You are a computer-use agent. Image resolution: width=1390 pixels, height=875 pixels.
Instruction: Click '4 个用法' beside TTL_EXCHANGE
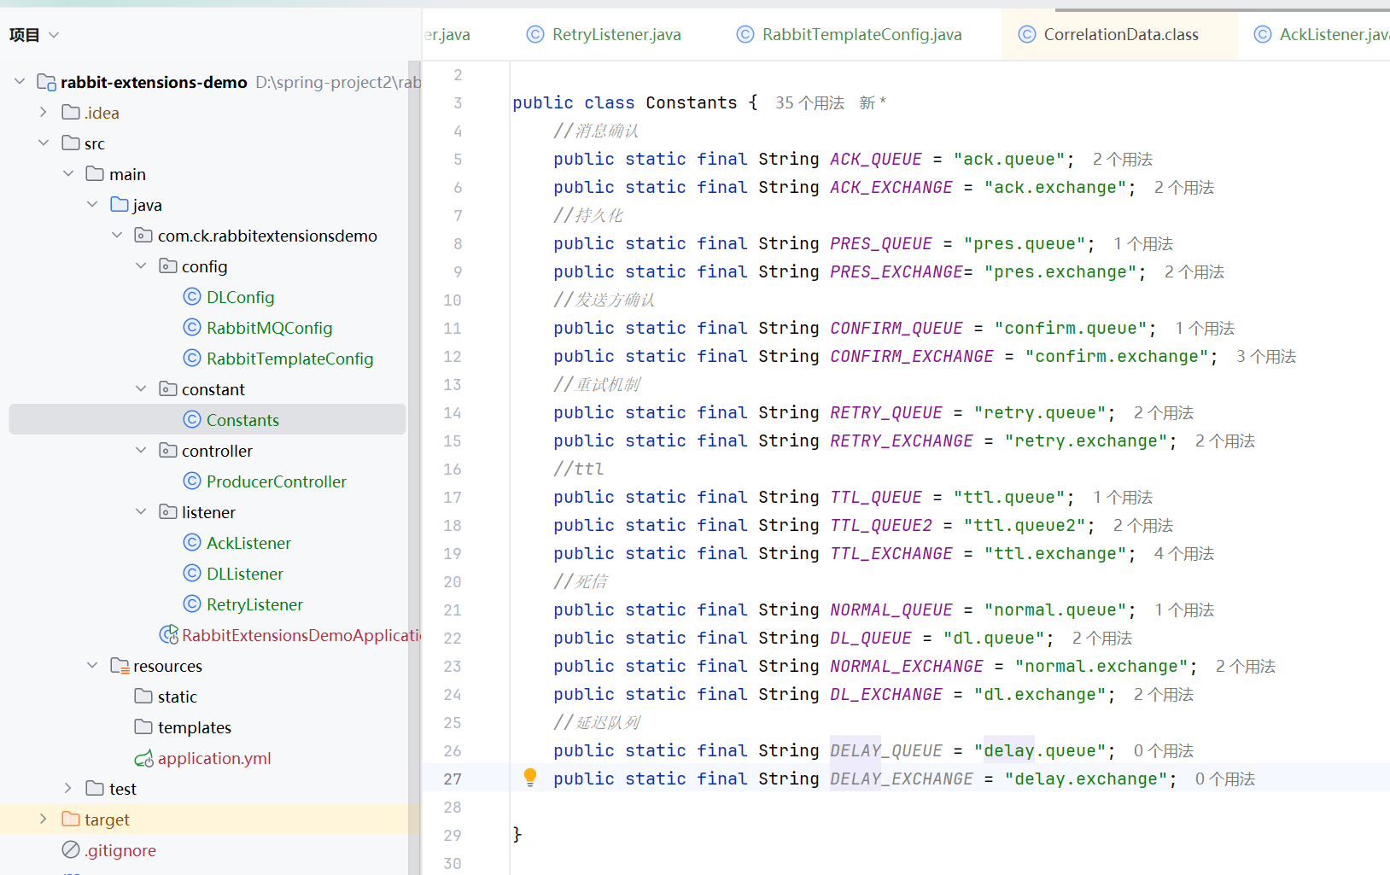[x=1184, y=553]
